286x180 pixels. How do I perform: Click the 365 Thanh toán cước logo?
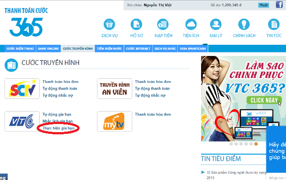click(x=26, y=22)
